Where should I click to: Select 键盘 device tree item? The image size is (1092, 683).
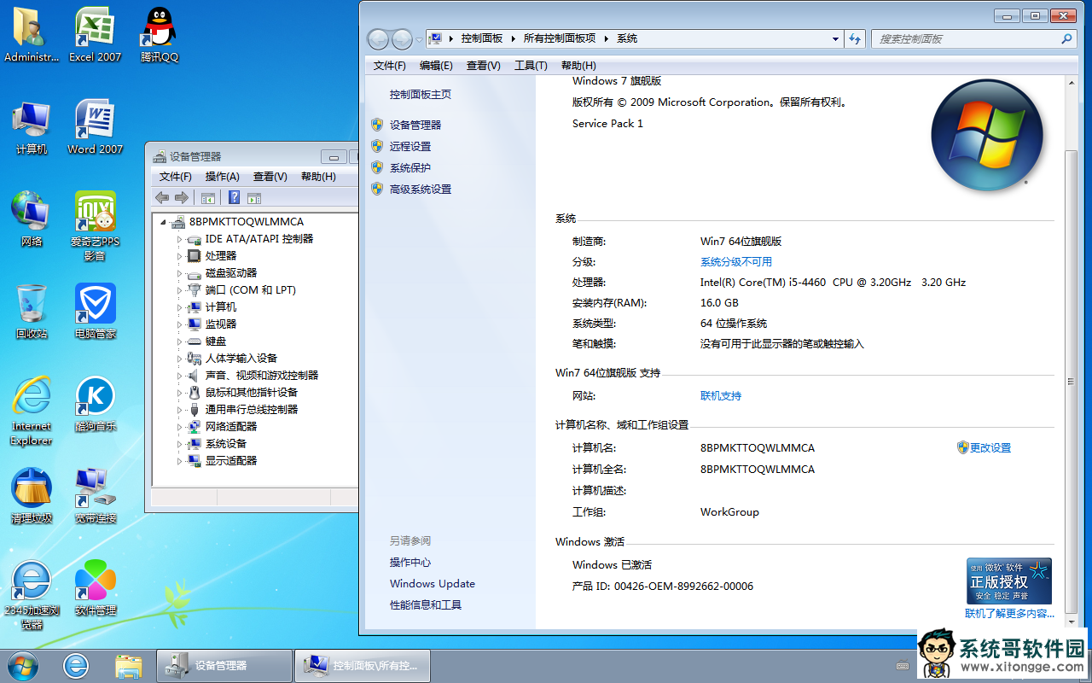[216, 341]
